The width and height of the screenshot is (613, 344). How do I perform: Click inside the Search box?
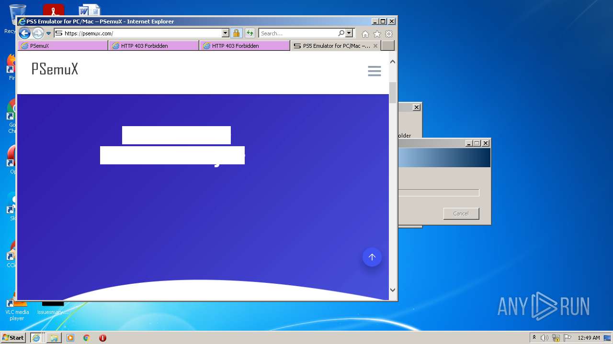click(x=298, y=33)
